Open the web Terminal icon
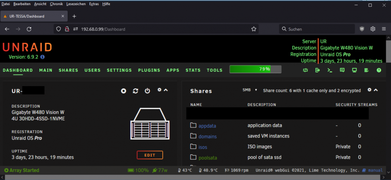The image size is (391, 180). [330, 71]
